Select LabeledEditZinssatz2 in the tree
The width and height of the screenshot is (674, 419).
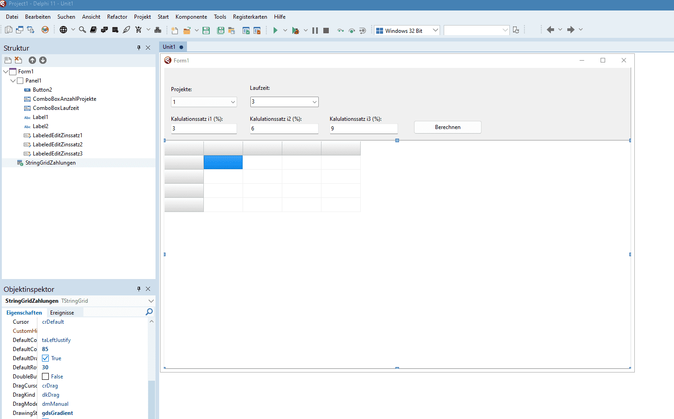pos(57,145)
